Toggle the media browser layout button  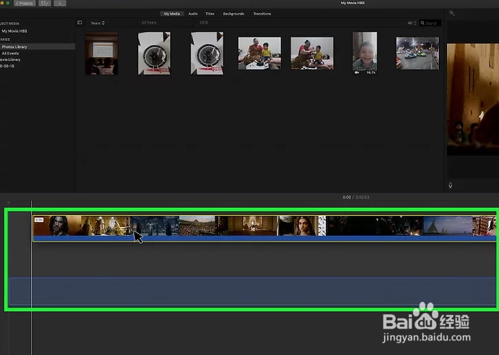coord(44,3)
